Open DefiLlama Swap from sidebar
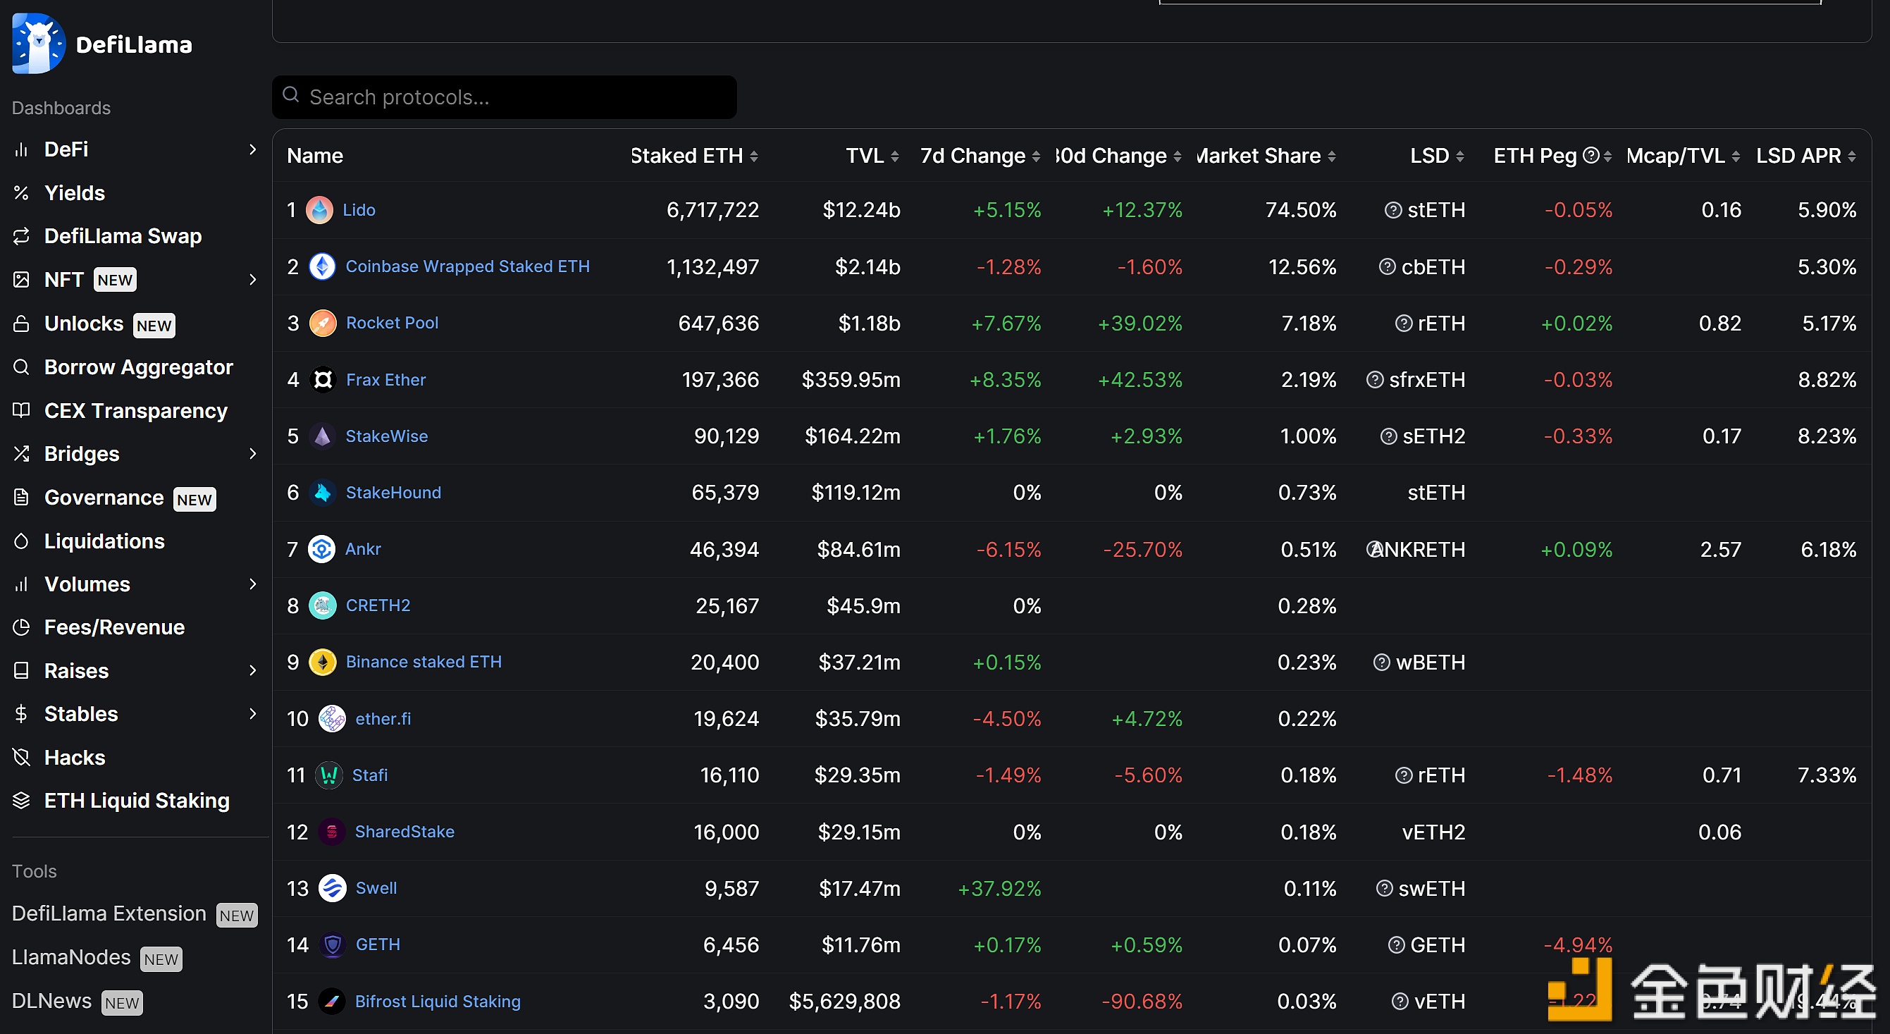The image size is (1890, 1034). pos(123,236)
